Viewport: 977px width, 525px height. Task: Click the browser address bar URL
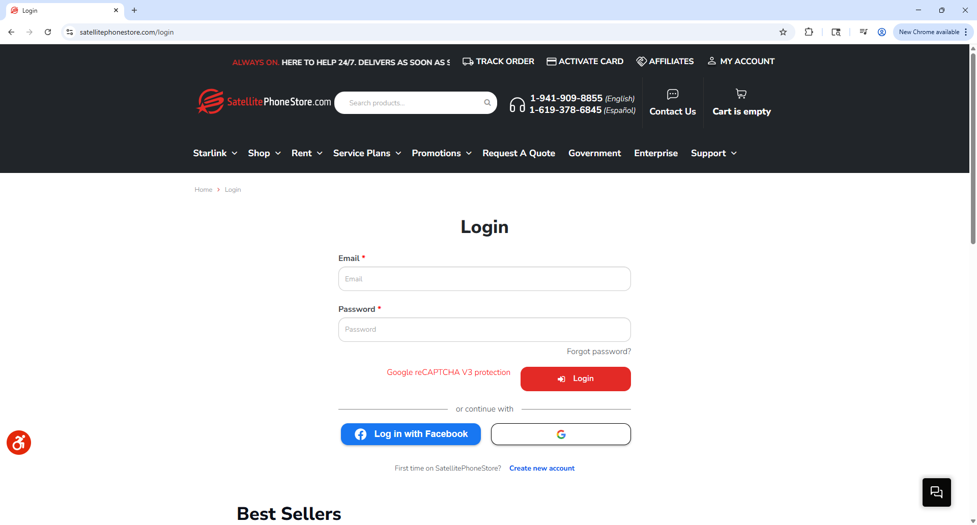tap(127, 32)
